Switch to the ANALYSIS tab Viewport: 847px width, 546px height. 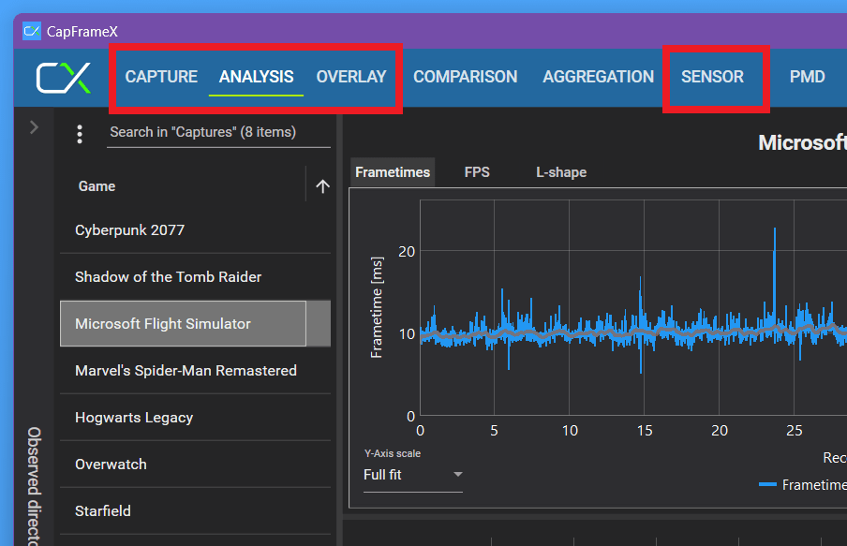(256, 77)
